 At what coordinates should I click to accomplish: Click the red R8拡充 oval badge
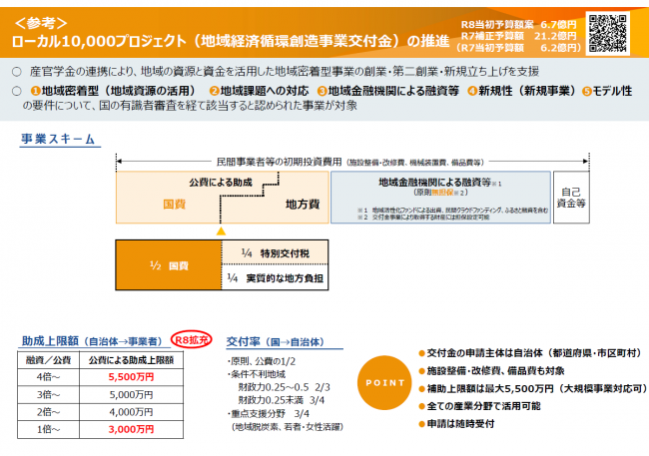pos(192,339)
